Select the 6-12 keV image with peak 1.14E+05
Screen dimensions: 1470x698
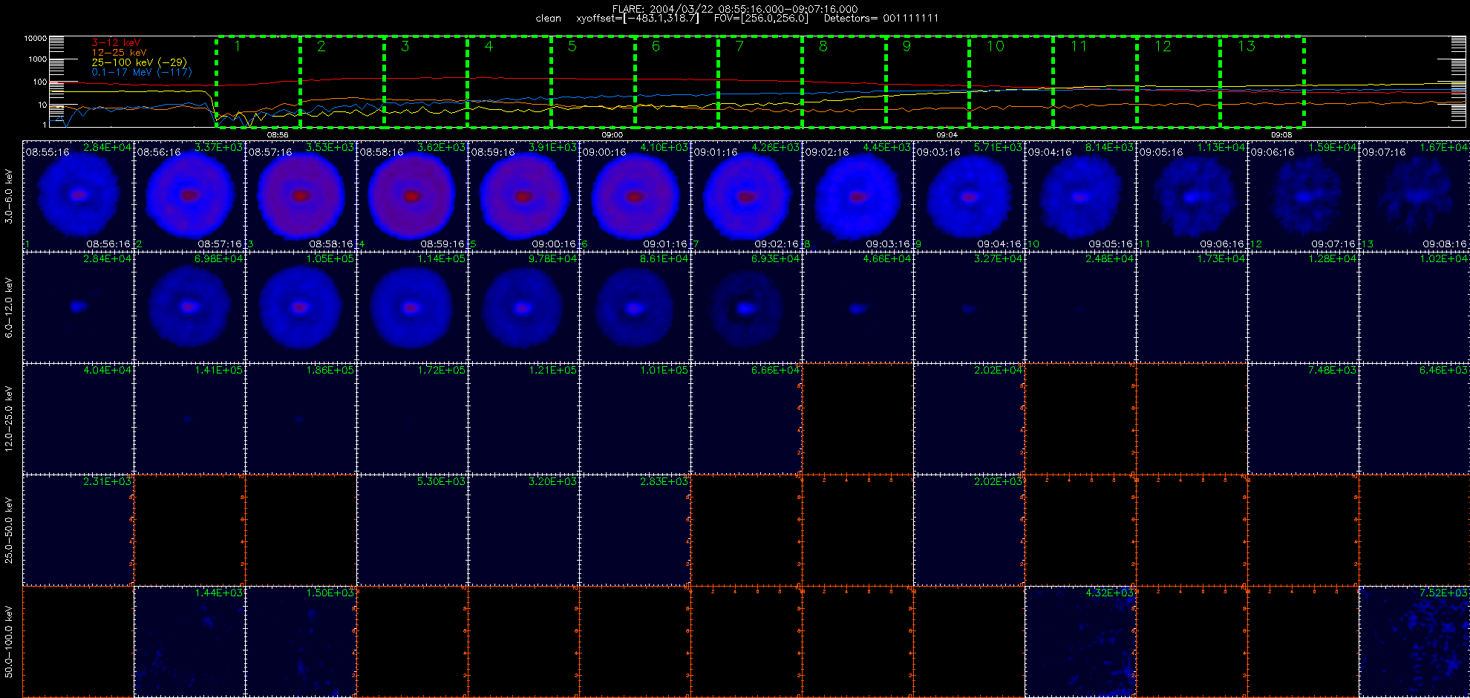[412, 307]
